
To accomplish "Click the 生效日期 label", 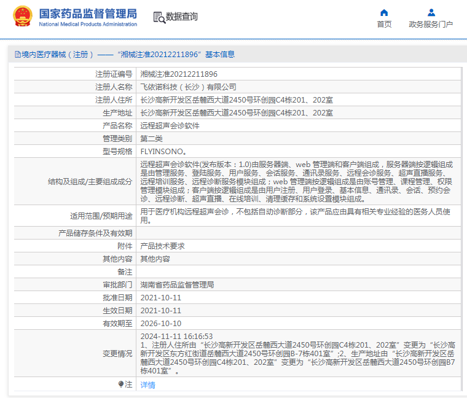I will (x=117, y=311).
